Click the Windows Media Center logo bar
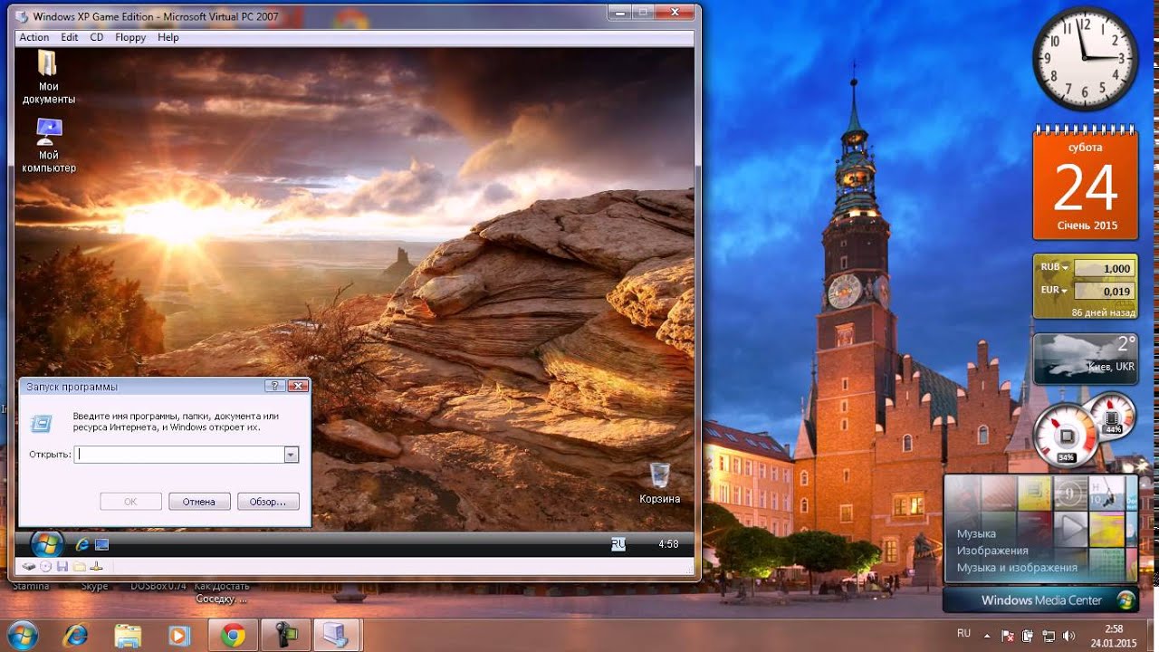 pyautogui.click(x=1040, y=600)
